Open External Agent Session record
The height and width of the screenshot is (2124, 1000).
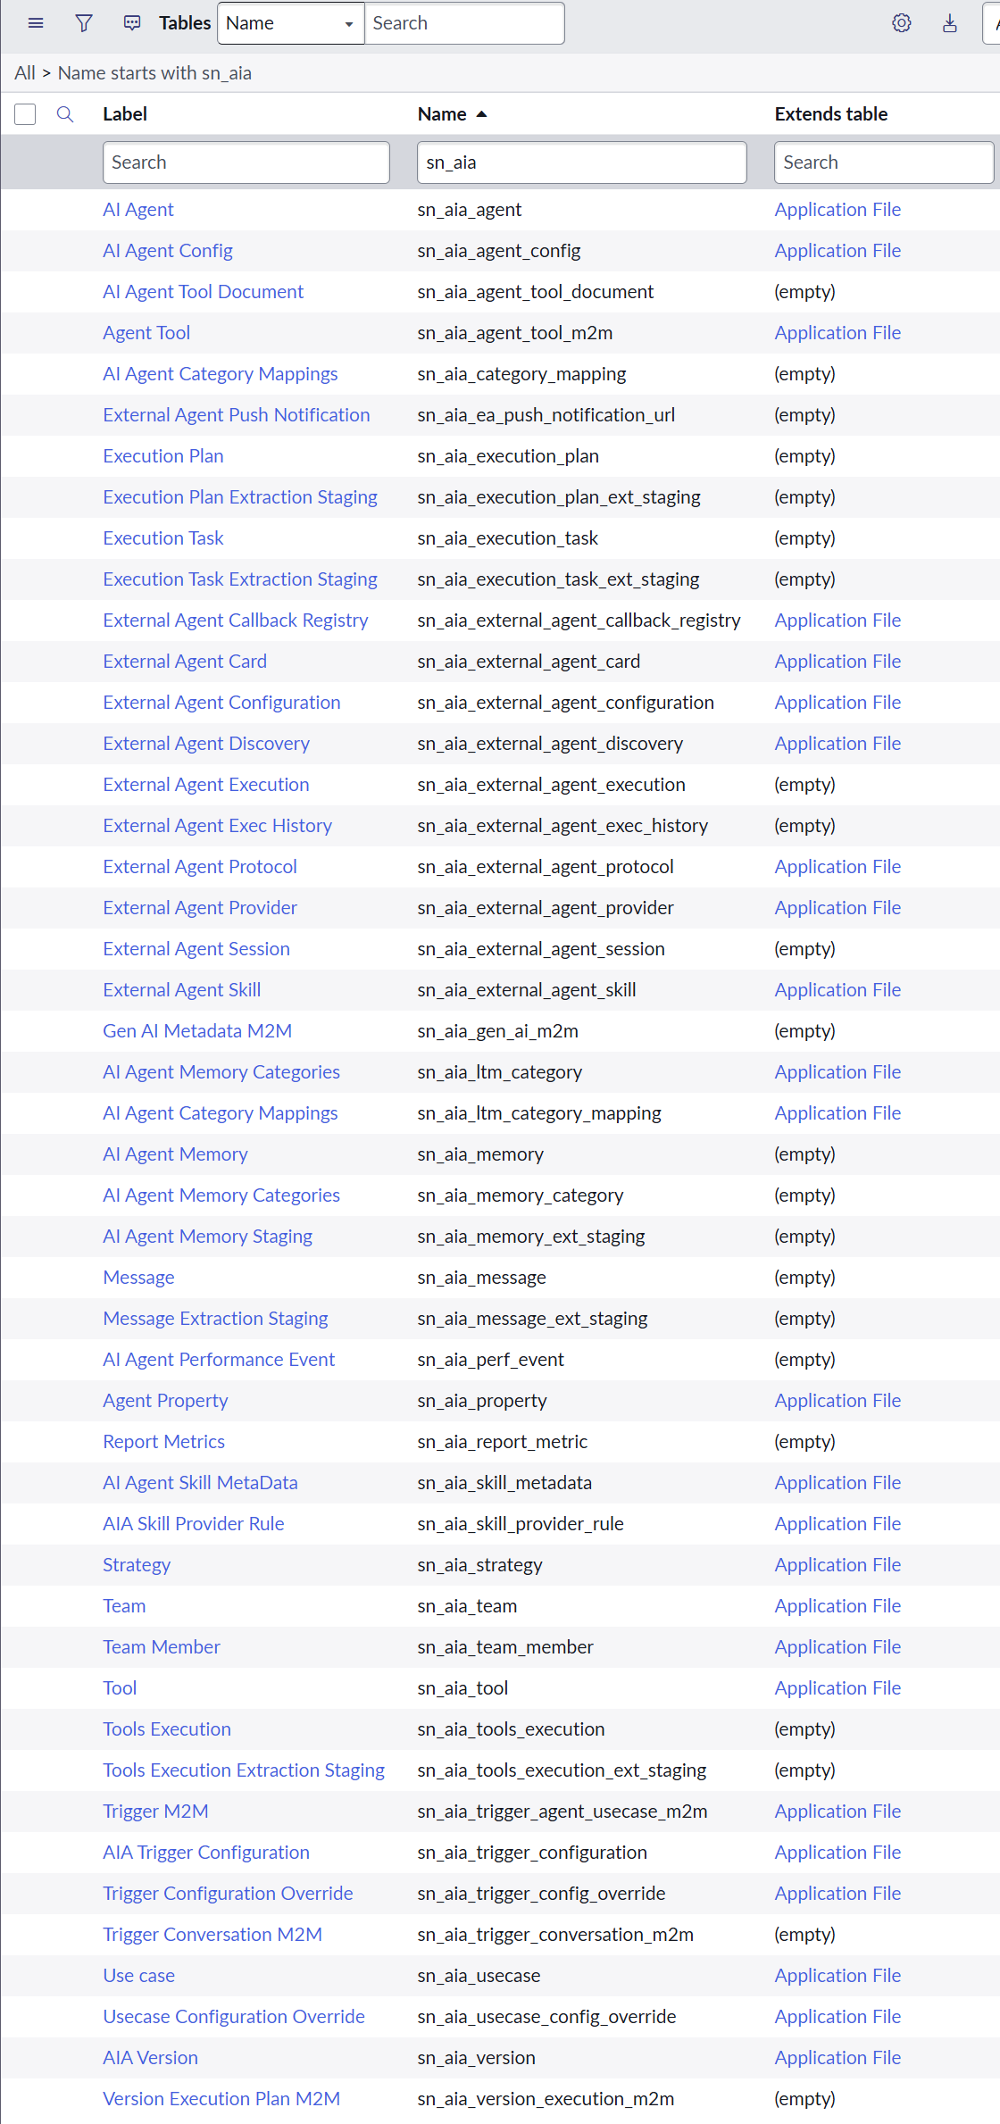[x=196, y=949]
